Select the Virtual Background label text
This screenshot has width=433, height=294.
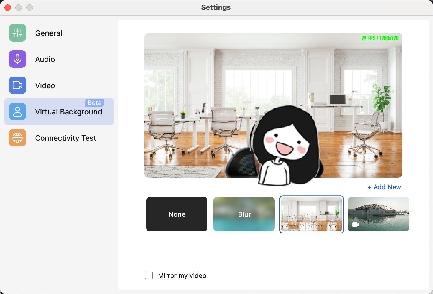pos(68,112)
